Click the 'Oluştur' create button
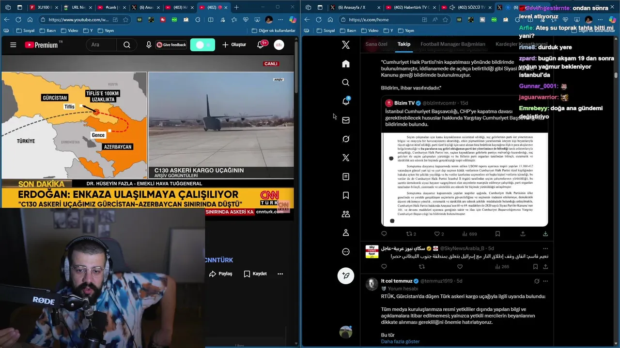Screen dimensions: 620x348 click(234, 45)
